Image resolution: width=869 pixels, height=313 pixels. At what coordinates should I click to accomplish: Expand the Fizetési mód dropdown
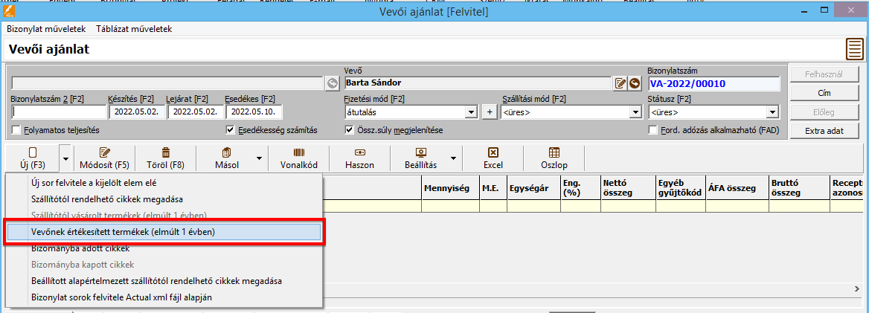[470, 113]
